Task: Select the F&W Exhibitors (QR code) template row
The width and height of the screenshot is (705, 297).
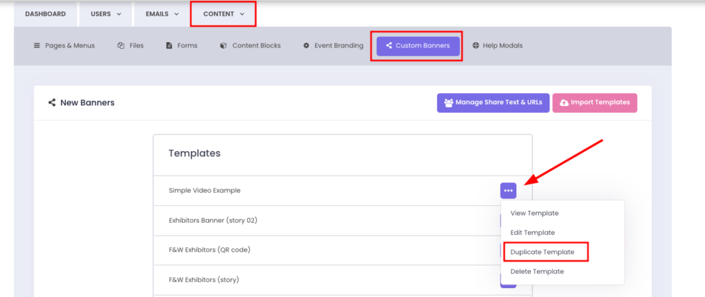Action: click(209, 249)
